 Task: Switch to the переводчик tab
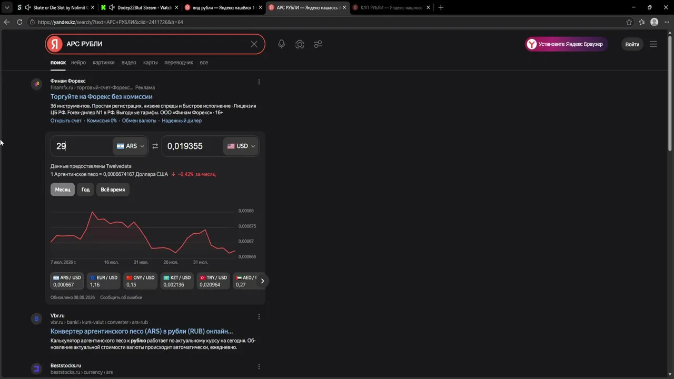click(x=179, y=63)
